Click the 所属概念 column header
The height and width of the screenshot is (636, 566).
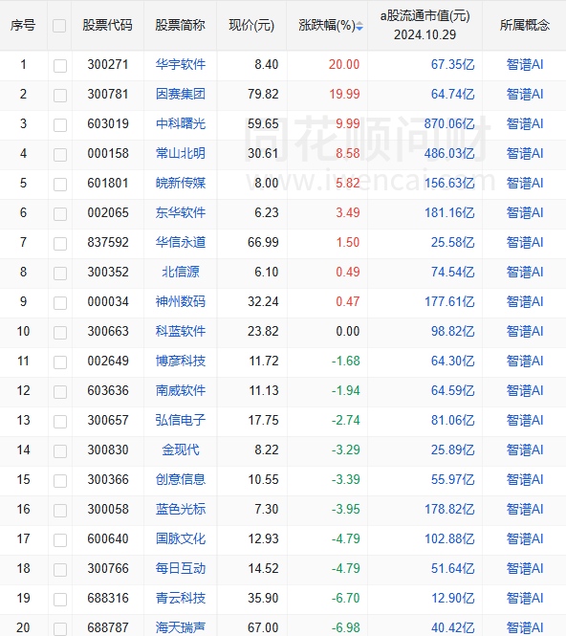[525, 25]
